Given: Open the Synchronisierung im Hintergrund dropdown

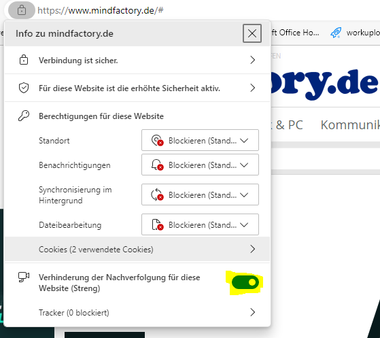Looking at the screenshot, I should coord(200,195).
